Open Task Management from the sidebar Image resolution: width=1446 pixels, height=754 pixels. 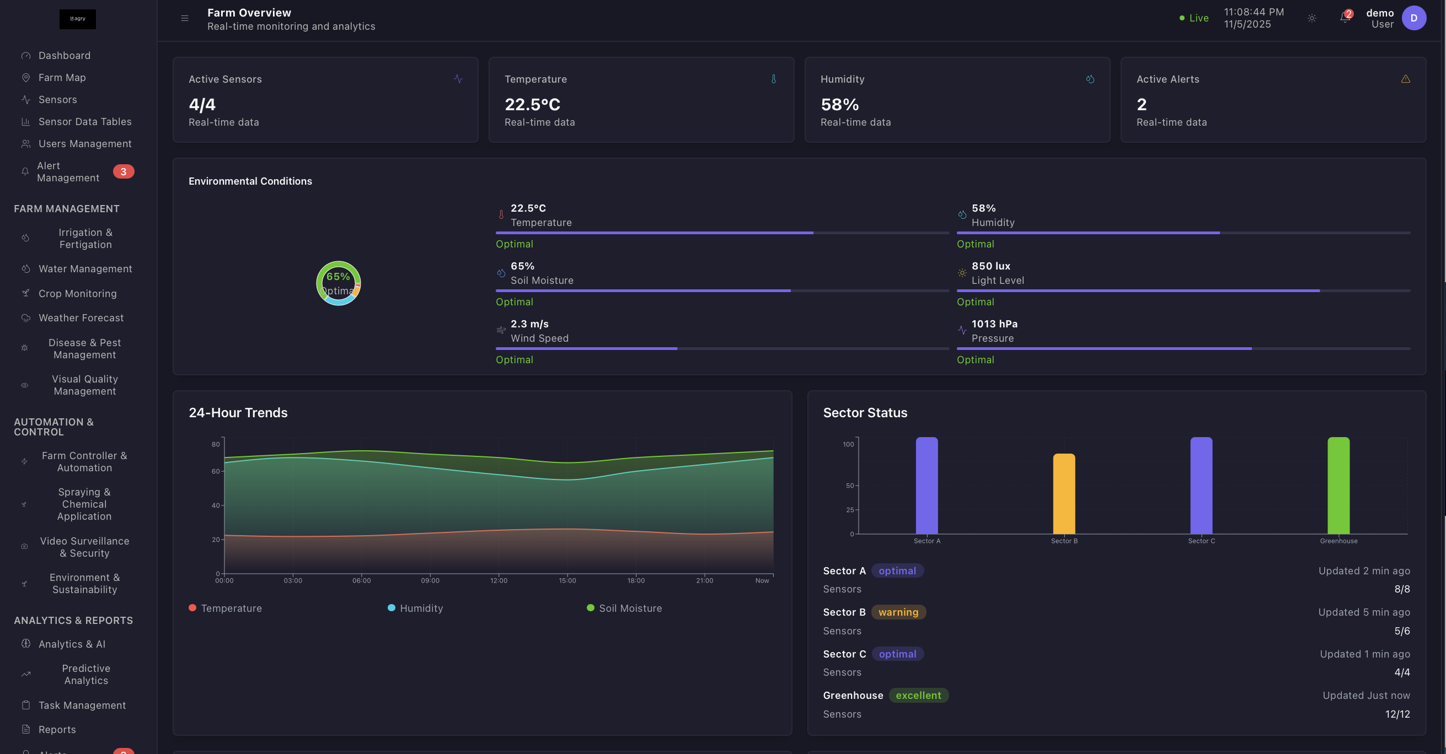point(82,705)
